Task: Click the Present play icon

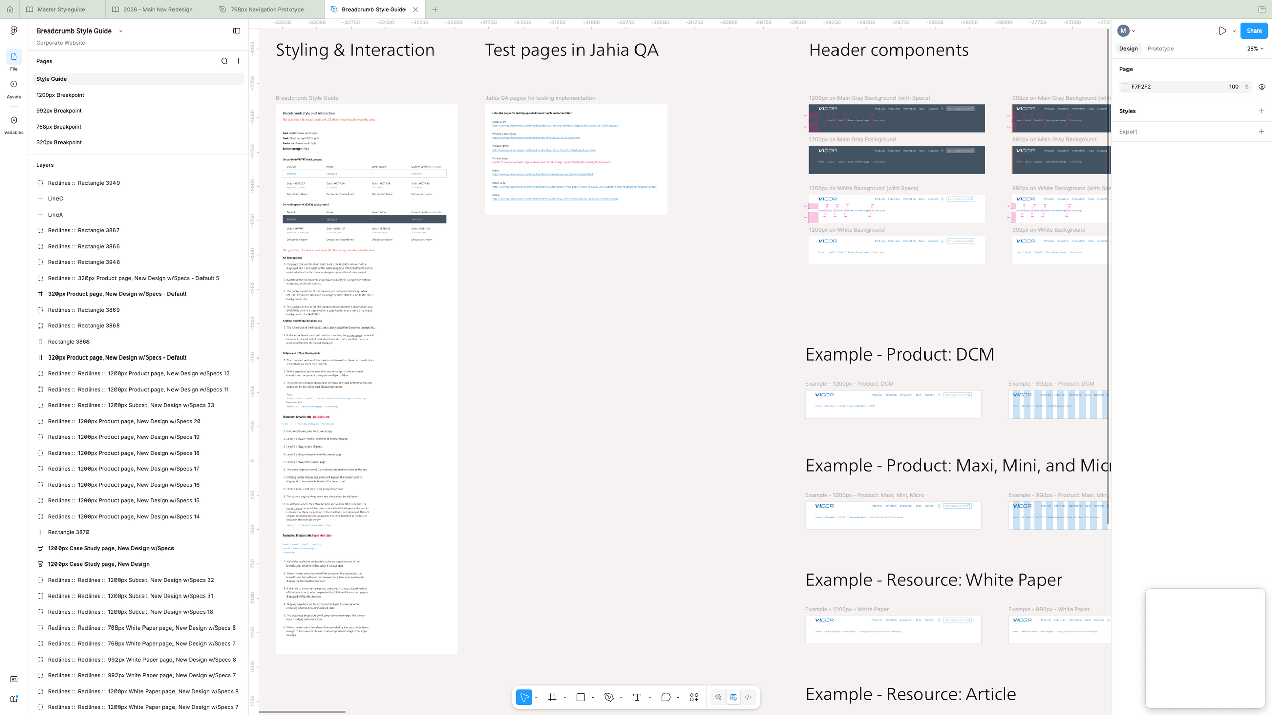Action: (x=1222, y=31)
